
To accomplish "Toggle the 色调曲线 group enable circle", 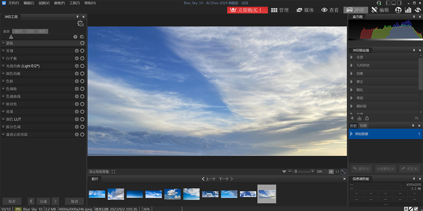I will click(x=82, y=96).
